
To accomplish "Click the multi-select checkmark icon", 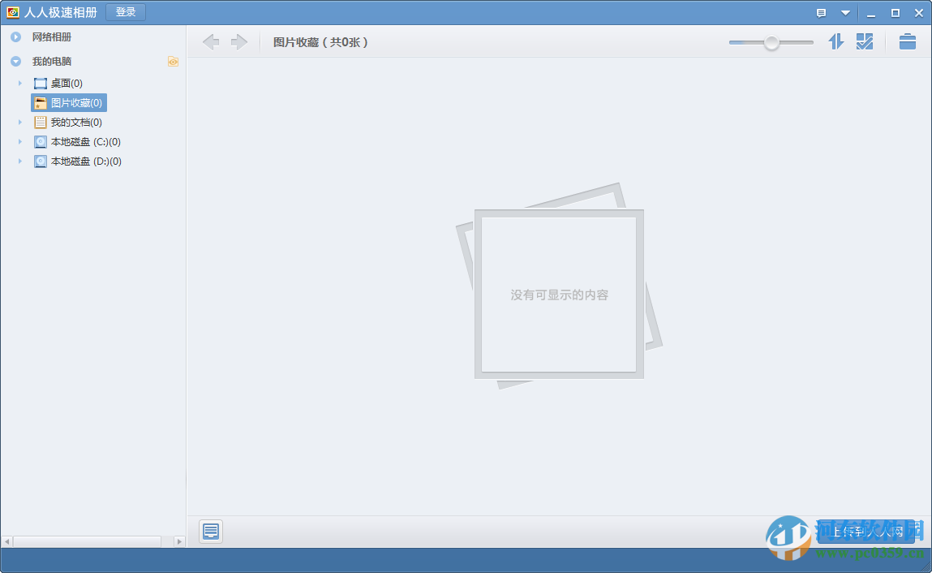I will pyautogui.click(x=865, y=41).
